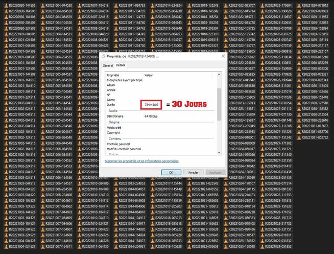The width and height of the screenshot is (334, 254).
Task: Select the Détails tab
Action: pyautogui.click(x=121, y=65)
